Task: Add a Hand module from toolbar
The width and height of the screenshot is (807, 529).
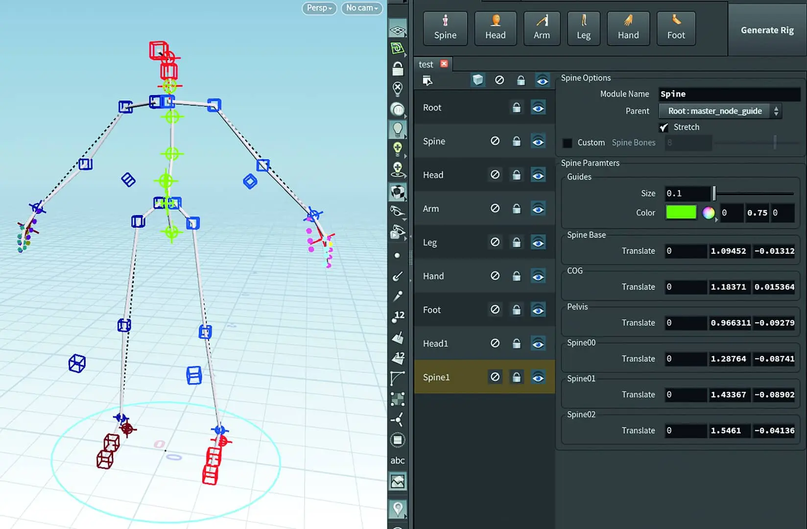Action: point(628,28)
